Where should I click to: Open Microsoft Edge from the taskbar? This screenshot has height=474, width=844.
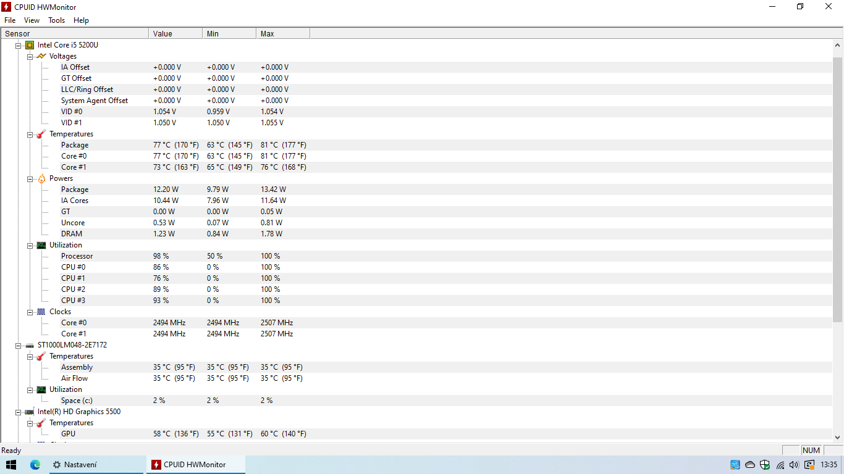35,465
